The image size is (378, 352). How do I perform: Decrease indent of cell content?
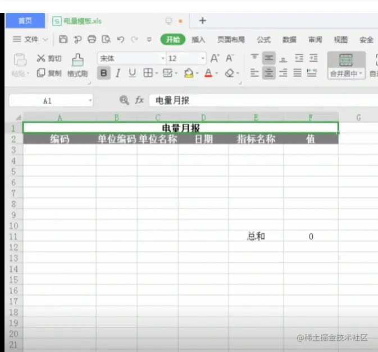299,58
